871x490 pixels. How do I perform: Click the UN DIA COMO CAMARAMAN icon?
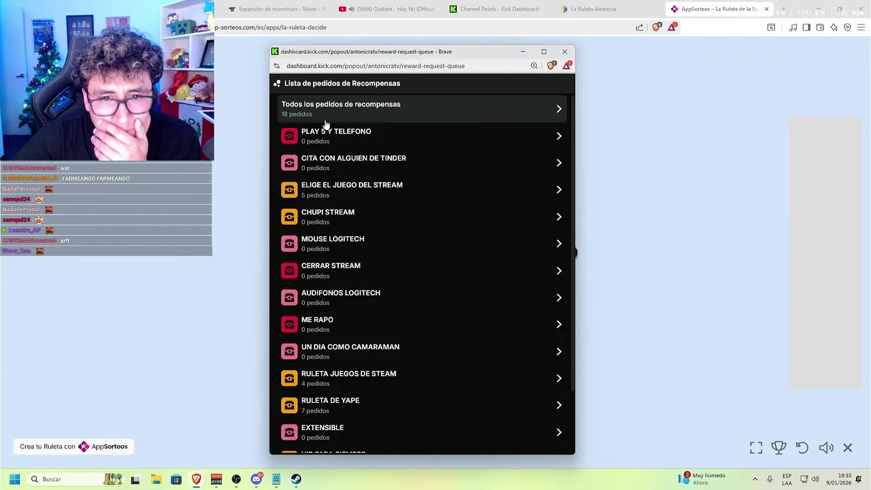coord(289,351)
